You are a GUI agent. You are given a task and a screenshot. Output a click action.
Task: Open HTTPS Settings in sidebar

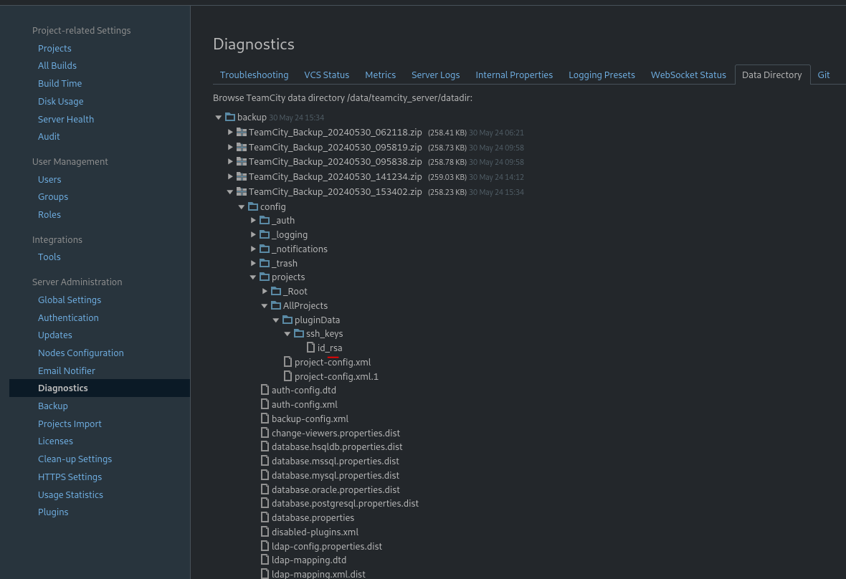[70, 477]
